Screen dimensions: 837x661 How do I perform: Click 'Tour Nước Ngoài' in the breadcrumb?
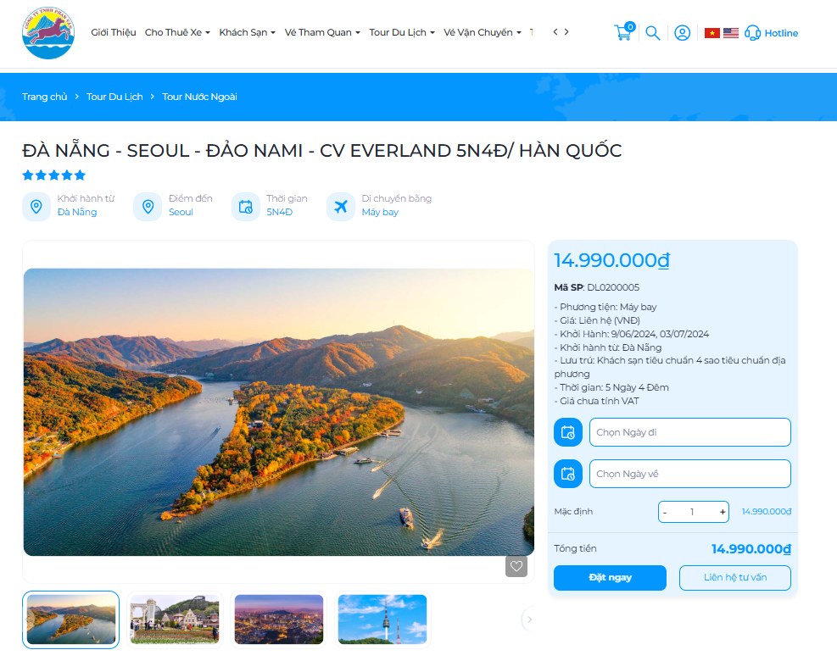point(200,97)
